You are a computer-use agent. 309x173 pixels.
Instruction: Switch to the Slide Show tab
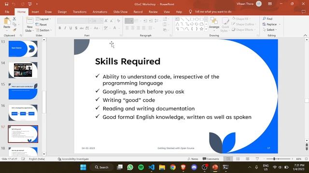pos(120,12)
